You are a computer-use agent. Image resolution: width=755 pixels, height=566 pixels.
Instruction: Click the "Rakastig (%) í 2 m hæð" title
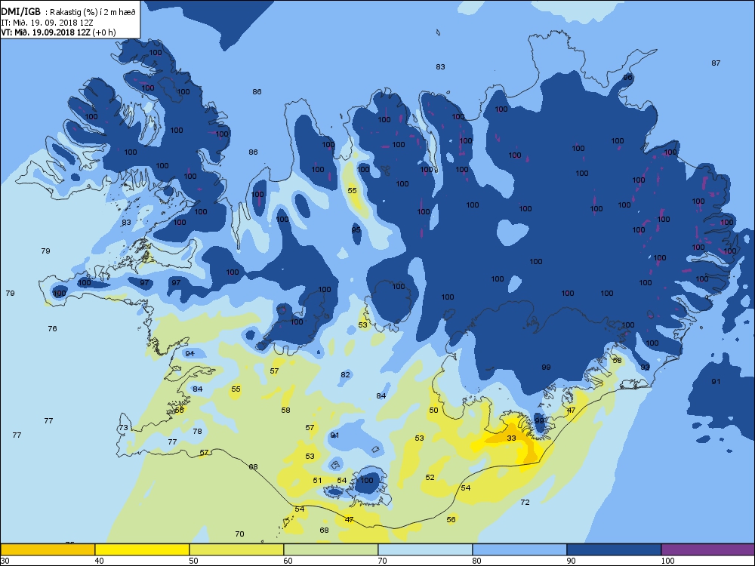click(x=94, y=13)
